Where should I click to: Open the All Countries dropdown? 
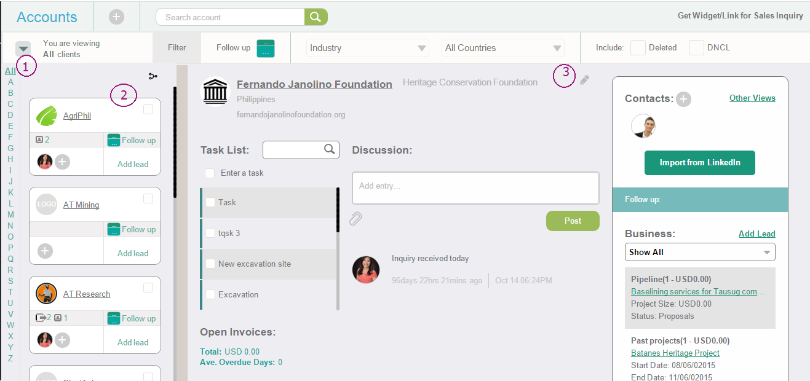[x=503, y=48]
